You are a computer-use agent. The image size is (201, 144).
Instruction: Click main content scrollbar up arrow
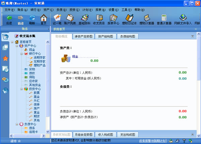click(199, 34)
